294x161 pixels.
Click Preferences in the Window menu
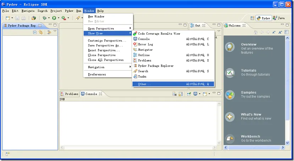click(x=108, y=74)
